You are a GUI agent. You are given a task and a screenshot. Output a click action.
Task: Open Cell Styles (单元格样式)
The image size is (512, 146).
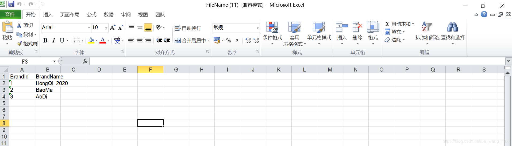319,33
